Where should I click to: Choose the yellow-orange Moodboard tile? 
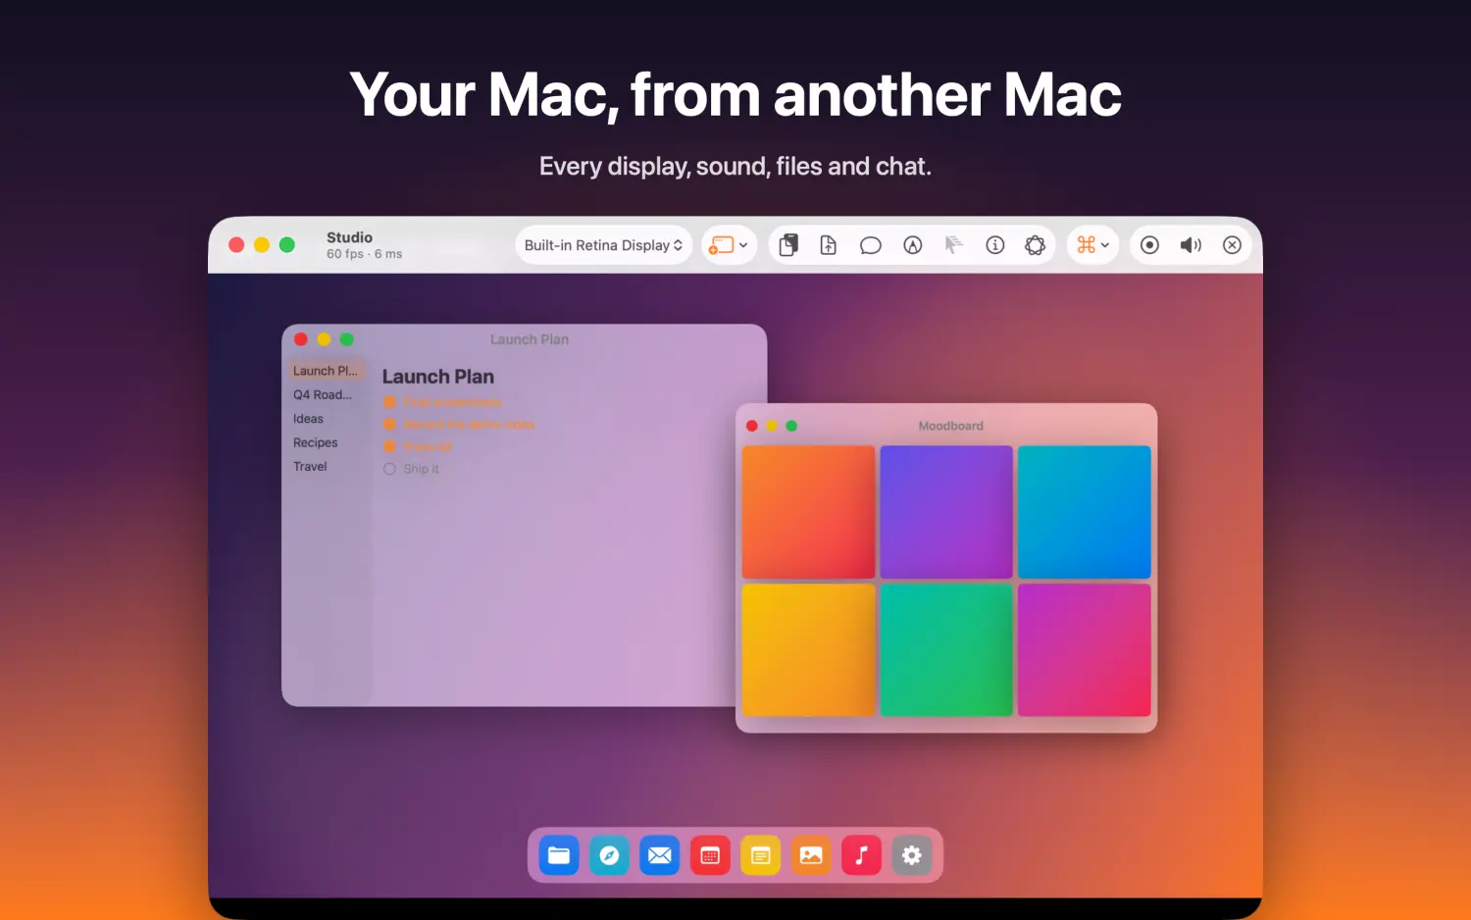[x=809, y=650]
